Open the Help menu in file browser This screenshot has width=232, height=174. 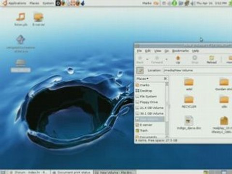point(195,51)
